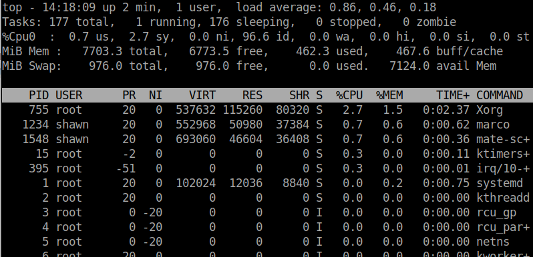The image size is (533, 257).
Task: Click TIME+ value 0:00.75 for systemd
Action: pos(446,182)
